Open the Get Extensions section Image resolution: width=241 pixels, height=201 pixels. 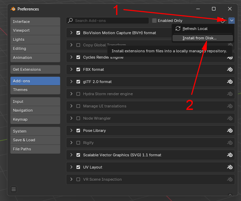(x=35, y=69)
